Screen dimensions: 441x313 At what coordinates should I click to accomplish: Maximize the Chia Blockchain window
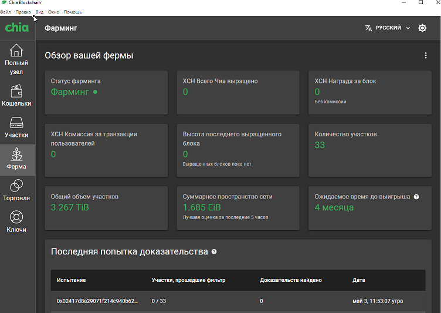[420, 2]
